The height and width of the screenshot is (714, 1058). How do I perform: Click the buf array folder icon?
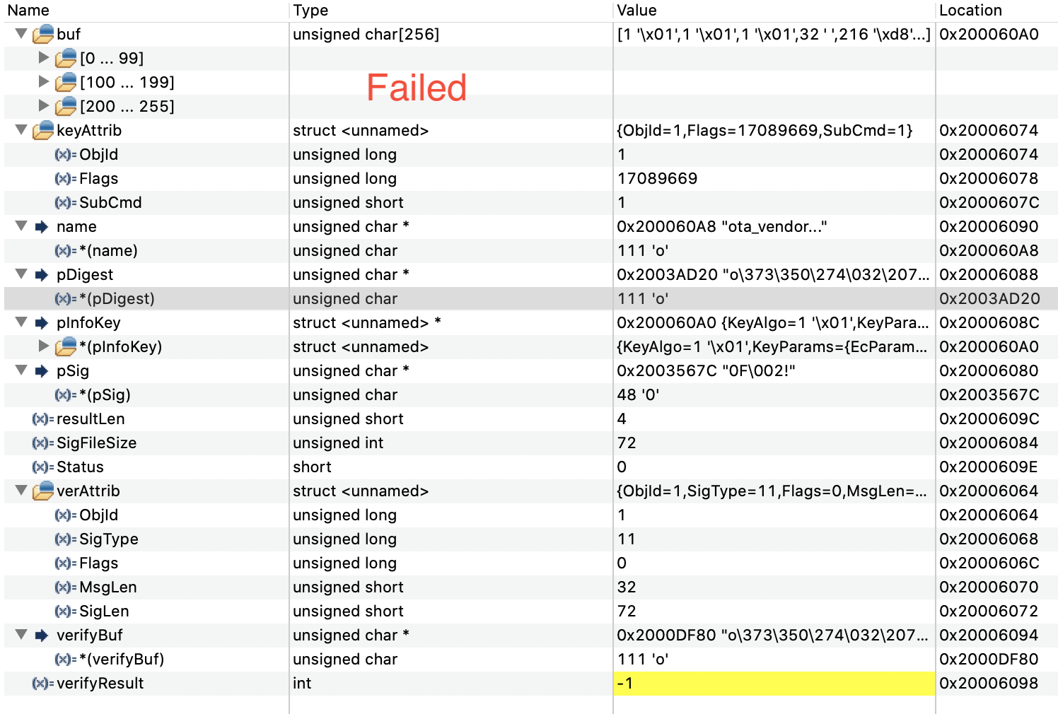pyautogui.click(x=43, y=34)
